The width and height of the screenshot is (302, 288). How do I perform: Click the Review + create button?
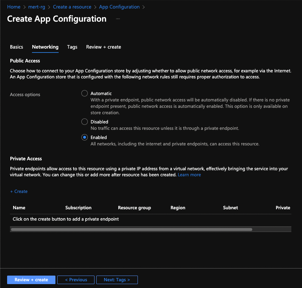point(31,280)
